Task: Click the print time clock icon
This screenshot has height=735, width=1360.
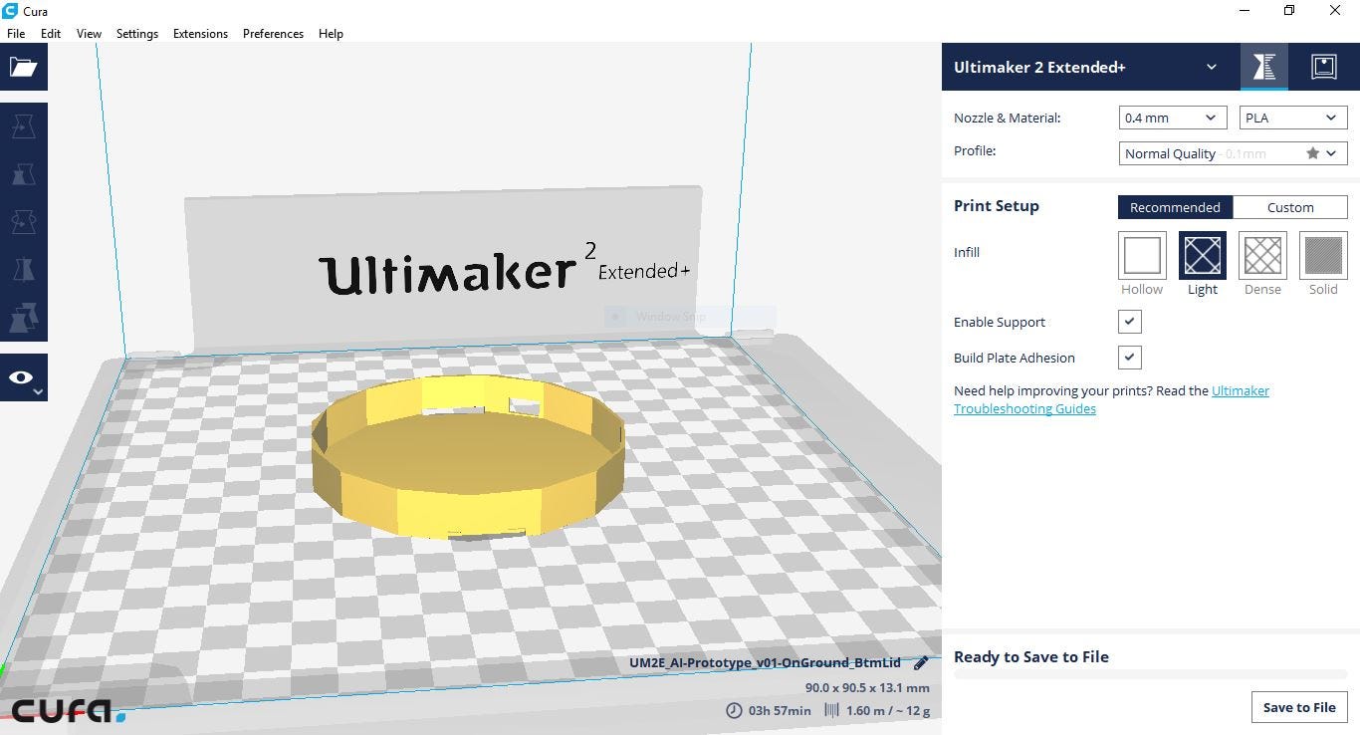Action: (734, 710)
